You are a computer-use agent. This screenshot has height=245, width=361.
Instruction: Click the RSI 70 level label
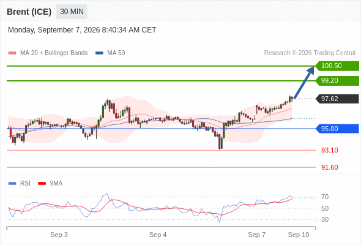click(325, 197)
